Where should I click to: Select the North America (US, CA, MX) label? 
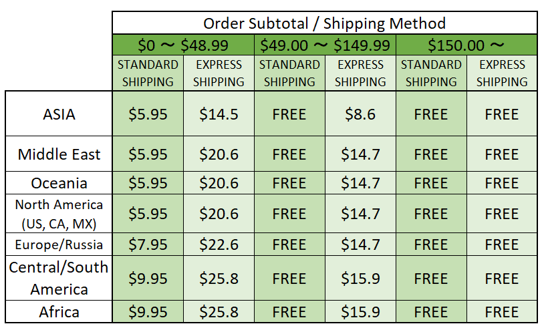coord(59,214)
